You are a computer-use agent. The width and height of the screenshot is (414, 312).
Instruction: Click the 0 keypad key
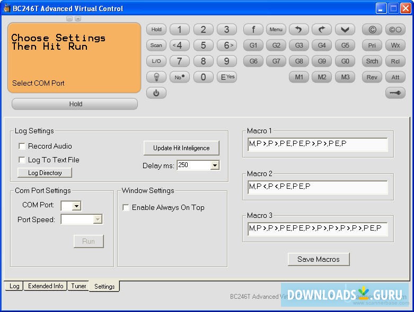pyautogui.click(x=204, y=77)
